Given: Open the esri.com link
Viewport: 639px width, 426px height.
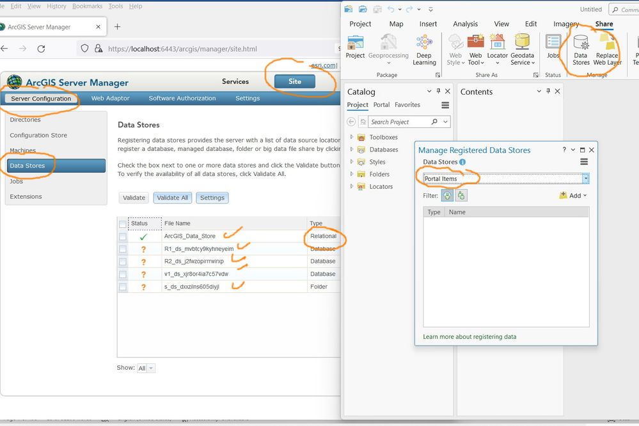Looking at the screenshot, I should [324, 65].
